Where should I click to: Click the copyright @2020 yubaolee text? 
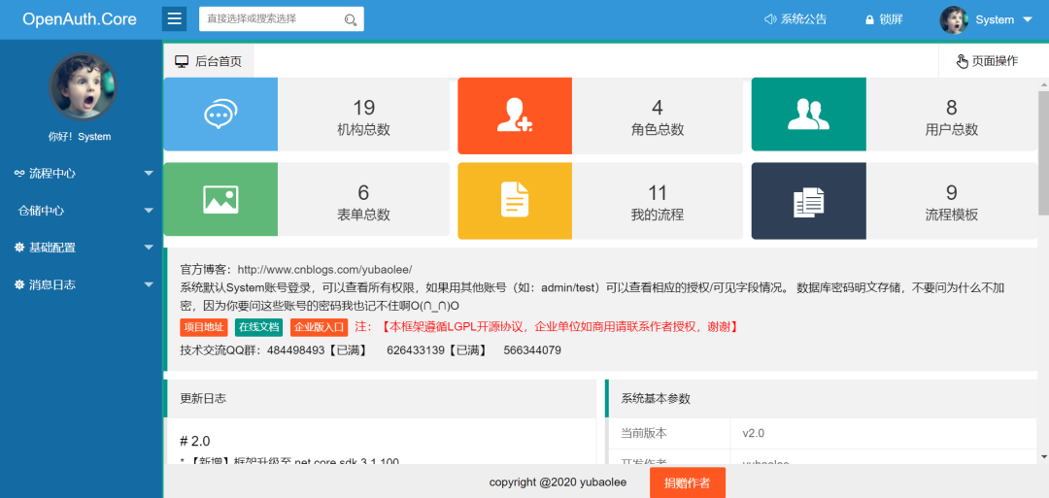556,481
